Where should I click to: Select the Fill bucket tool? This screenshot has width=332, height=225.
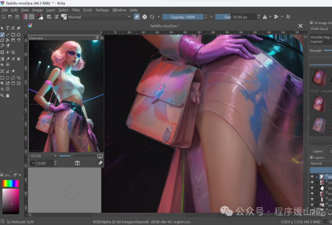[2, 64]
